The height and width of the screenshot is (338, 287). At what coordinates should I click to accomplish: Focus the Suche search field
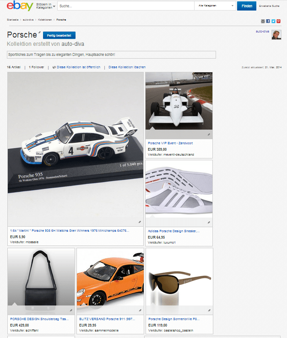tap(126, 6)
